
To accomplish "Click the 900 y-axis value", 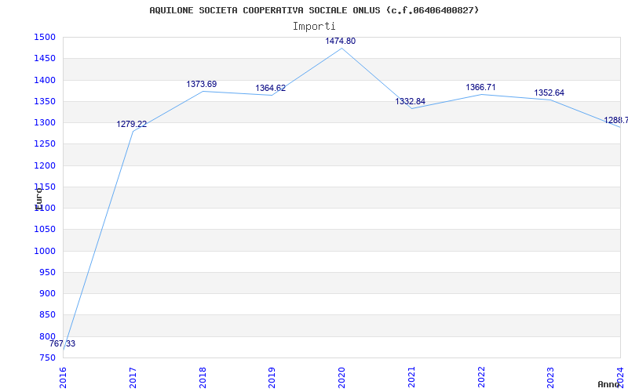I will tap(47, 293).
